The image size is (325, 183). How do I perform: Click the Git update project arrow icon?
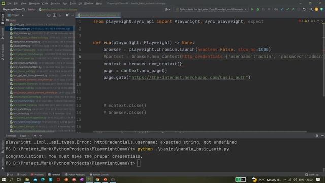[x=282, y=9]
